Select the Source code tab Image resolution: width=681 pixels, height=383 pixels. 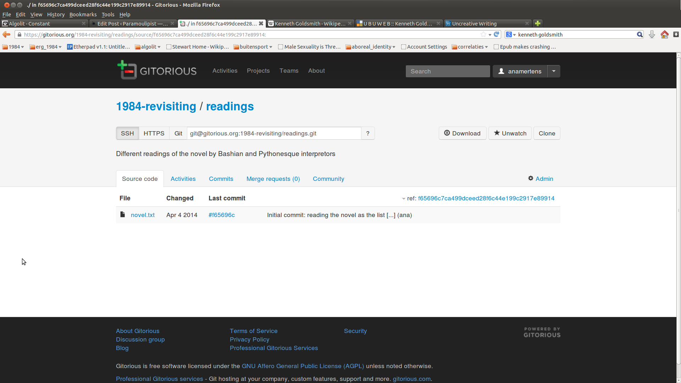140,179
